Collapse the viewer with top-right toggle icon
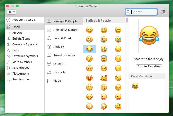The height and width of the screenshot is (116, 173). pos(163,12)
